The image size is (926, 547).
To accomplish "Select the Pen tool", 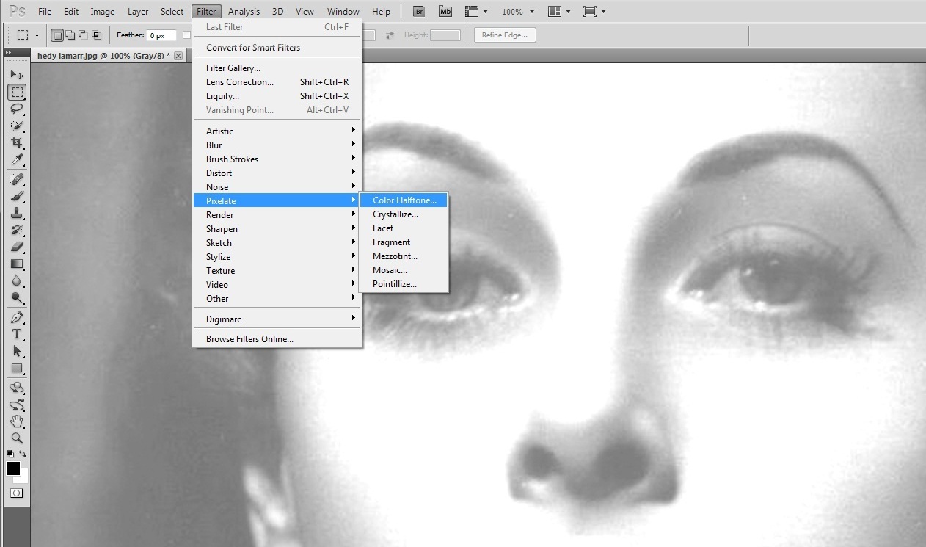I will tap(17, 318).
